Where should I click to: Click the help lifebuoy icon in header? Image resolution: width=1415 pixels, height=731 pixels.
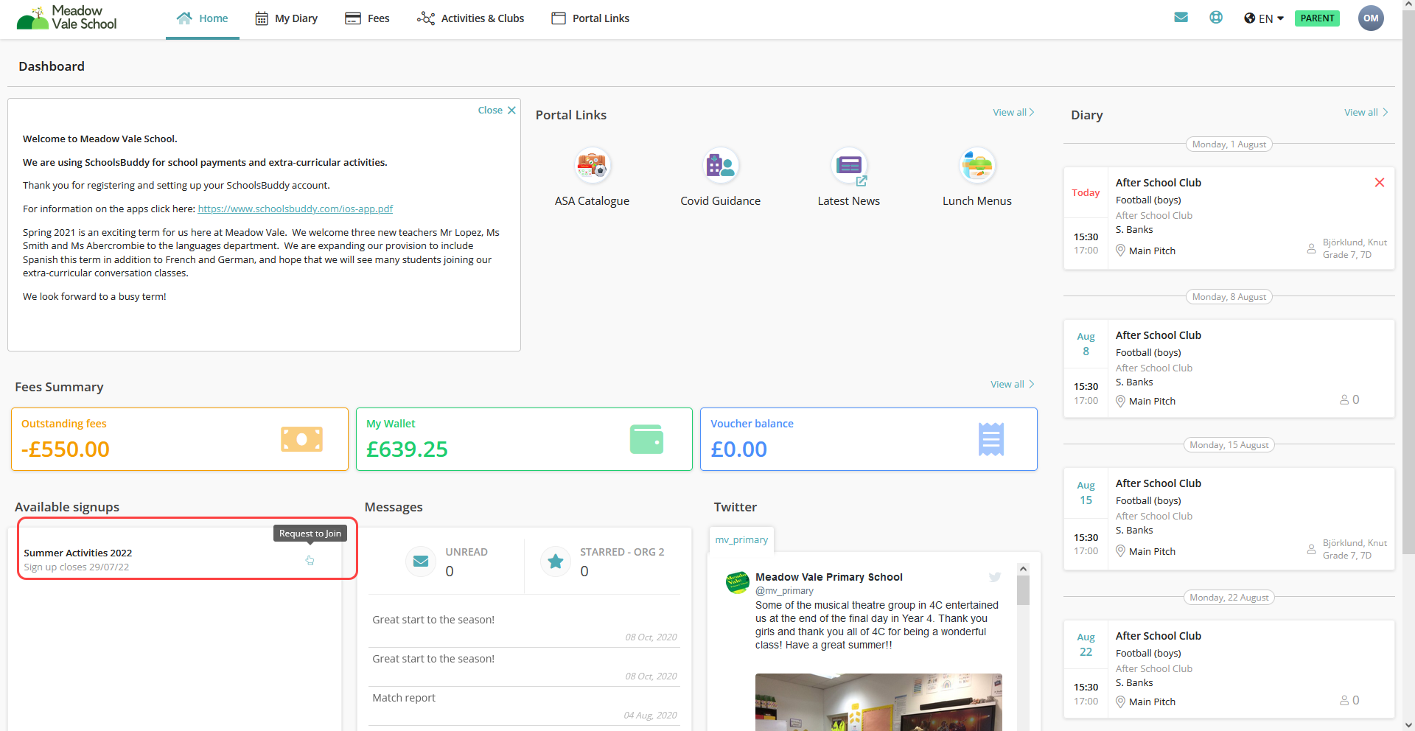coord(1216,18)
